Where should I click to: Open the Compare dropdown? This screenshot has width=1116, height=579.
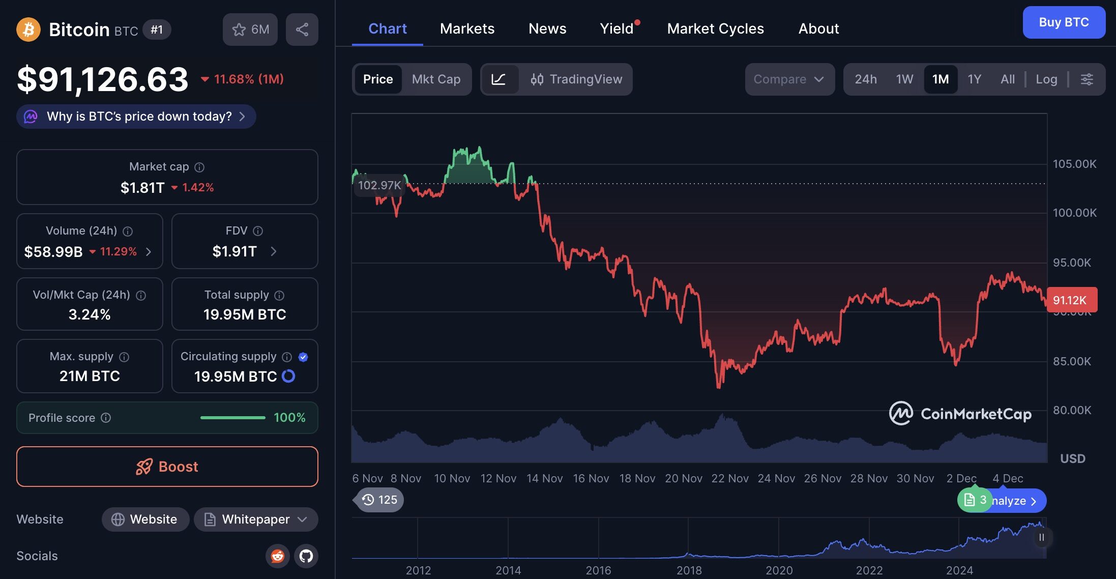click(x=789, y=79)
